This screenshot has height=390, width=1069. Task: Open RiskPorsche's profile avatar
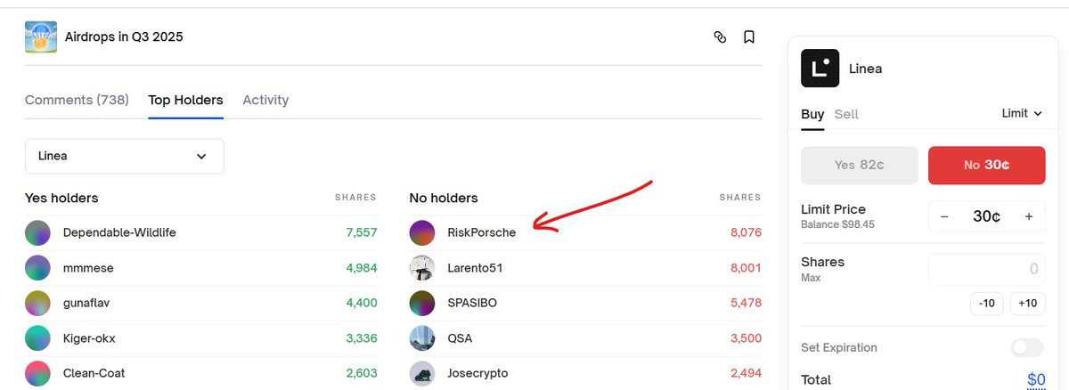422,232
